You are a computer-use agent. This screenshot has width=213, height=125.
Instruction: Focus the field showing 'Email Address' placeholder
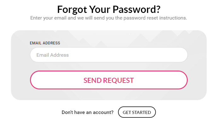(x=109, y=55)
